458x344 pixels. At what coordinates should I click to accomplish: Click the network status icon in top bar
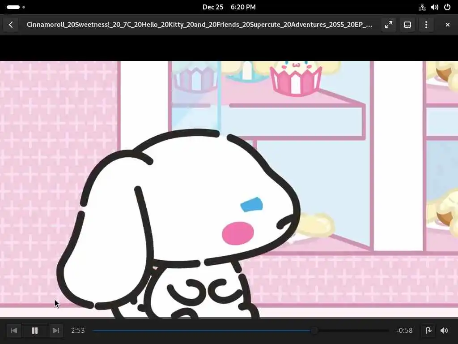coord(422,7)
